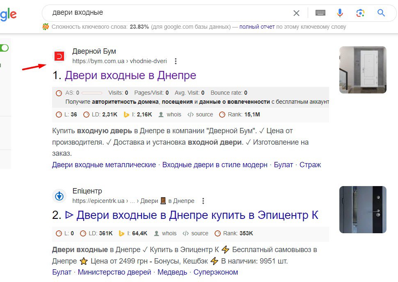The width and height of the screenshot is (398, 282).
Task: Click the Дверной Бум site name
Action: (x=94, y=51)
